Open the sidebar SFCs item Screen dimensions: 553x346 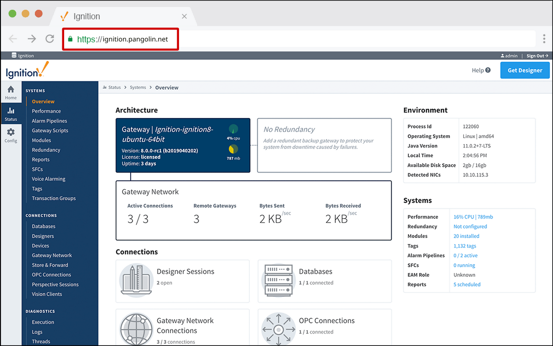(x=37, y=169)
